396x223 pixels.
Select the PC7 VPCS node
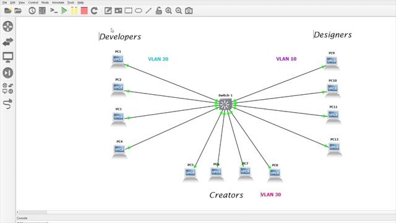pyautogui.click(x=245, y=173)
